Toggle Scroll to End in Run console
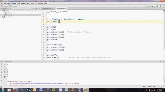Screen dimensions: 165x92 pos(5,72)
